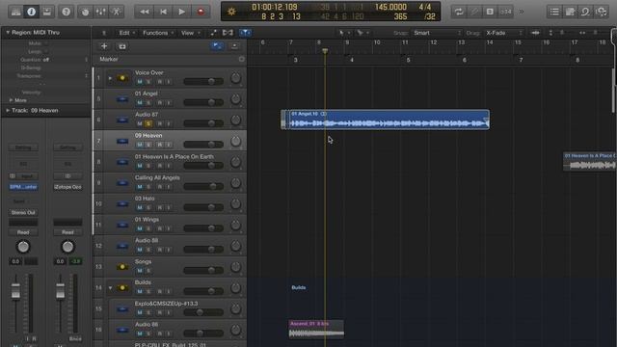Open the Marker track options circle
The image size is (617, 347).
point(242,59)
